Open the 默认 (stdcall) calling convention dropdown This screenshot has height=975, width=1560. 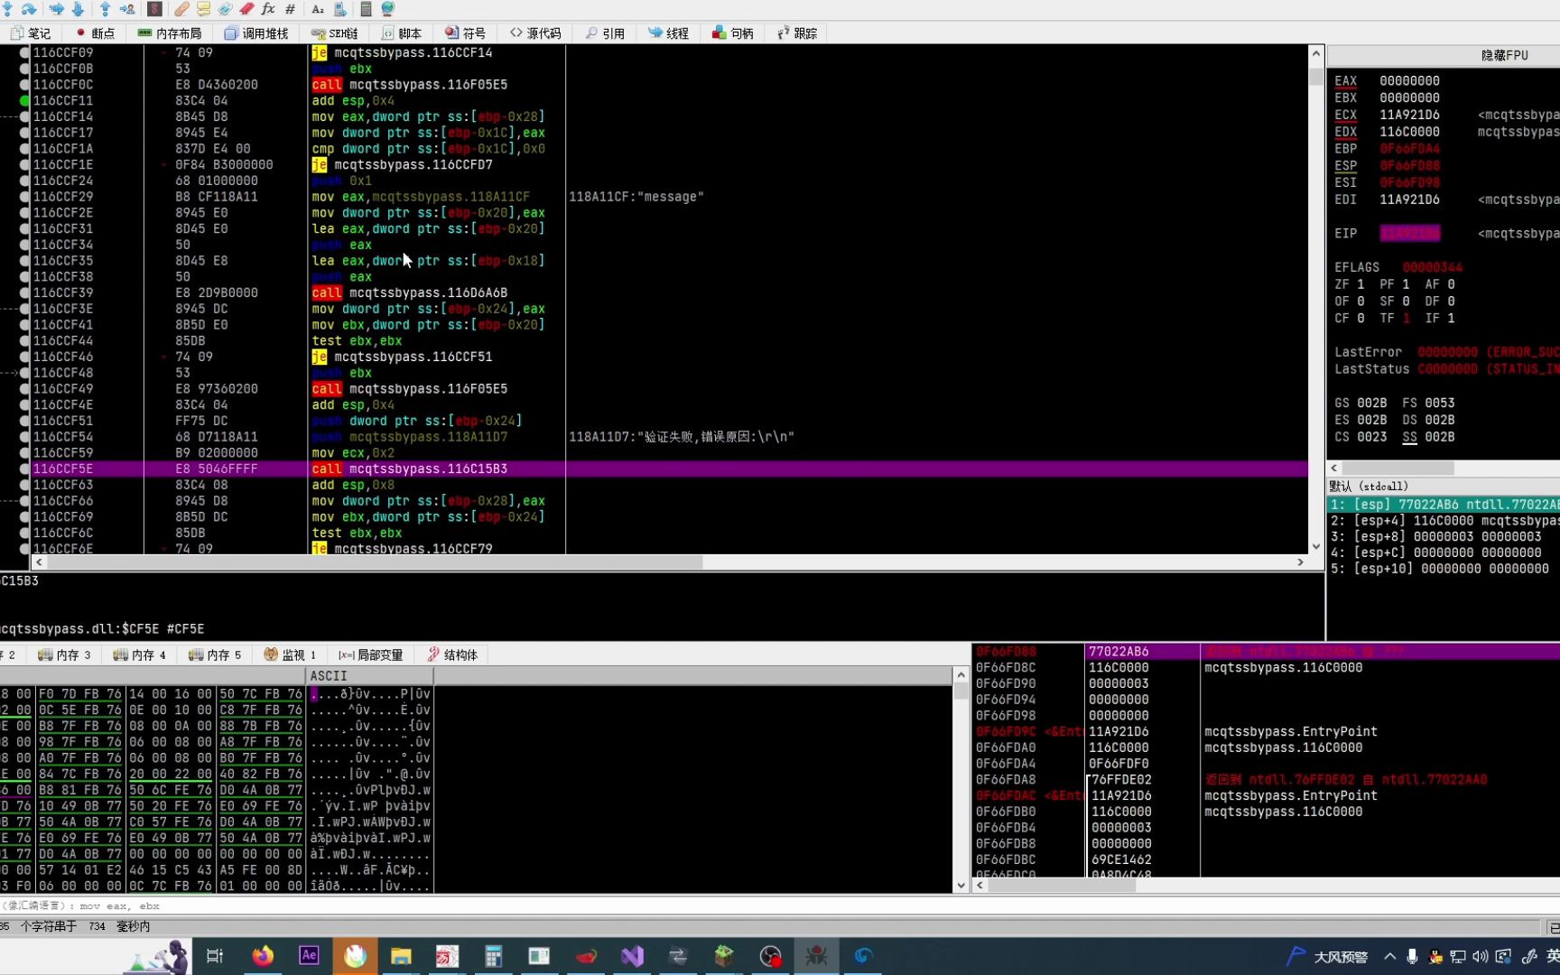tap(1444, 486)
